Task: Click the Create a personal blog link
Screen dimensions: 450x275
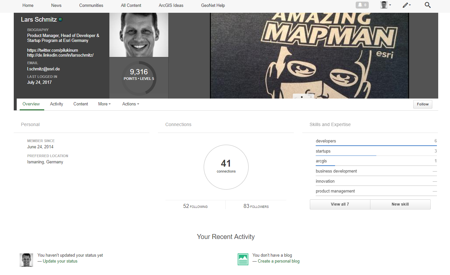Action: pyautogui.click(x=278, y=261)
